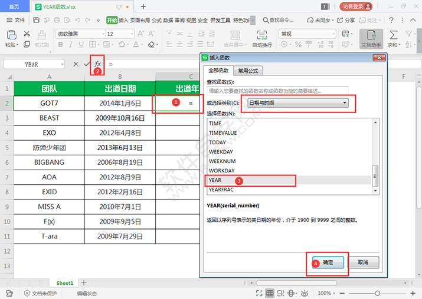Collapse the ribbon with the chevron
Image resolution: width=422 pixels, height=299 pixels.
[413, 20]
